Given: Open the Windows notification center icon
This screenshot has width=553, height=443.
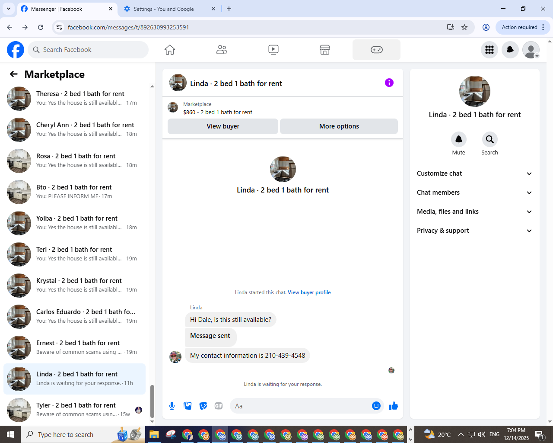Looking at the screenshot, I should (x=540, y=434).
